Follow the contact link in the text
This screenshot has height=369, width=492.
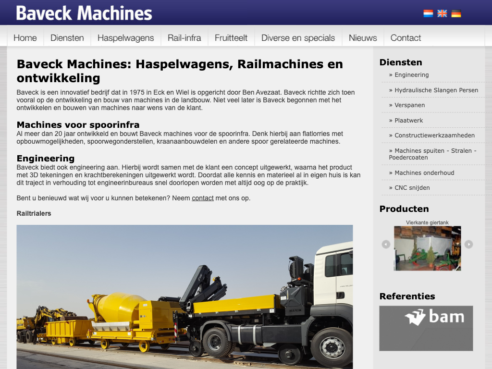click(202, 198)
